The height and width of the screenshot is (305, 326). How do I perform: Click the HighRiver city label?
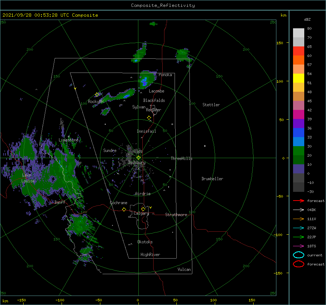(150, 255)
